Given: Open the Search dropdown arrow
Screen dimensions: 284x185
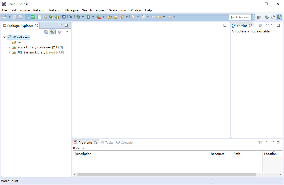Looking at the screenshot, I should (127, 17).
